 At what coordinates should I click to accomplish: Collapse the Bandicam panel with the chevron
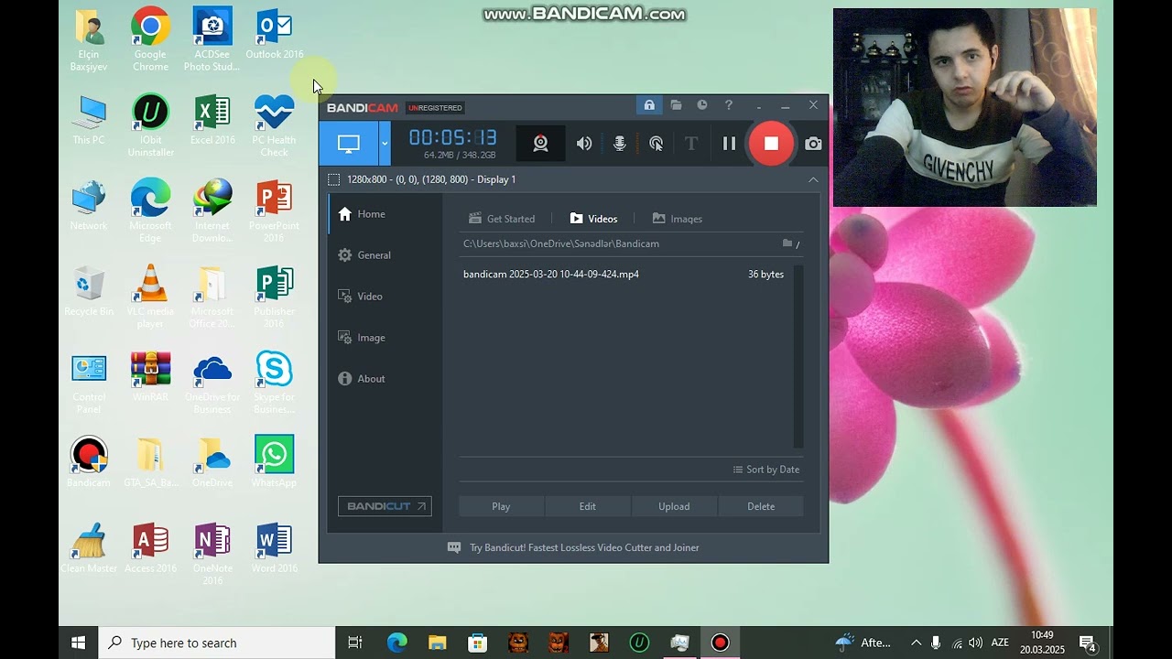[x=813, y=179]
